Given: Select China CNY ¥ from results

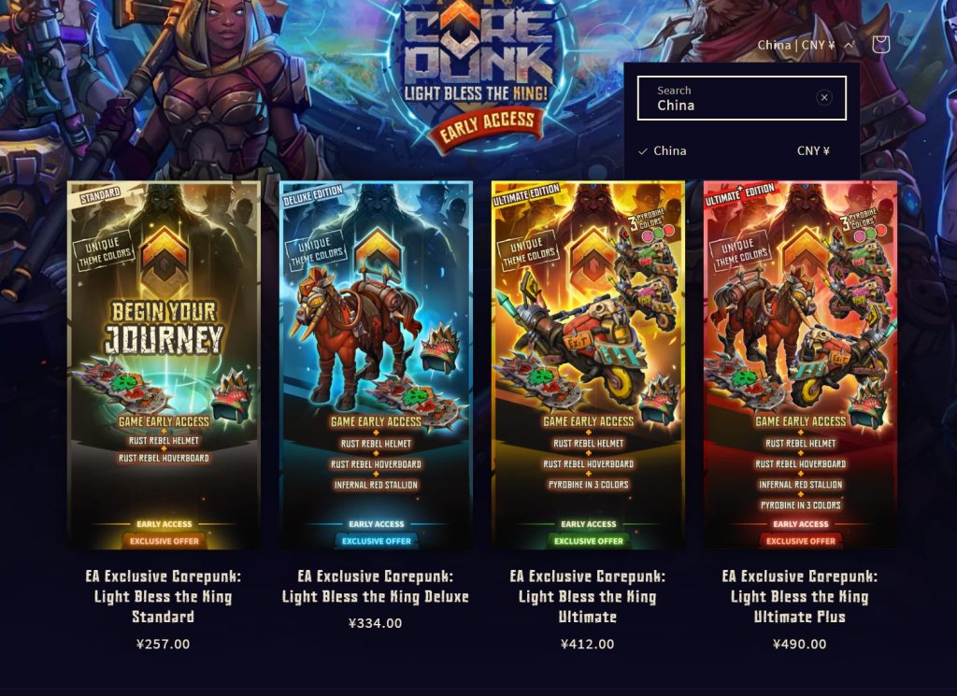Looking at the screenshot, I should pos(734,150).
